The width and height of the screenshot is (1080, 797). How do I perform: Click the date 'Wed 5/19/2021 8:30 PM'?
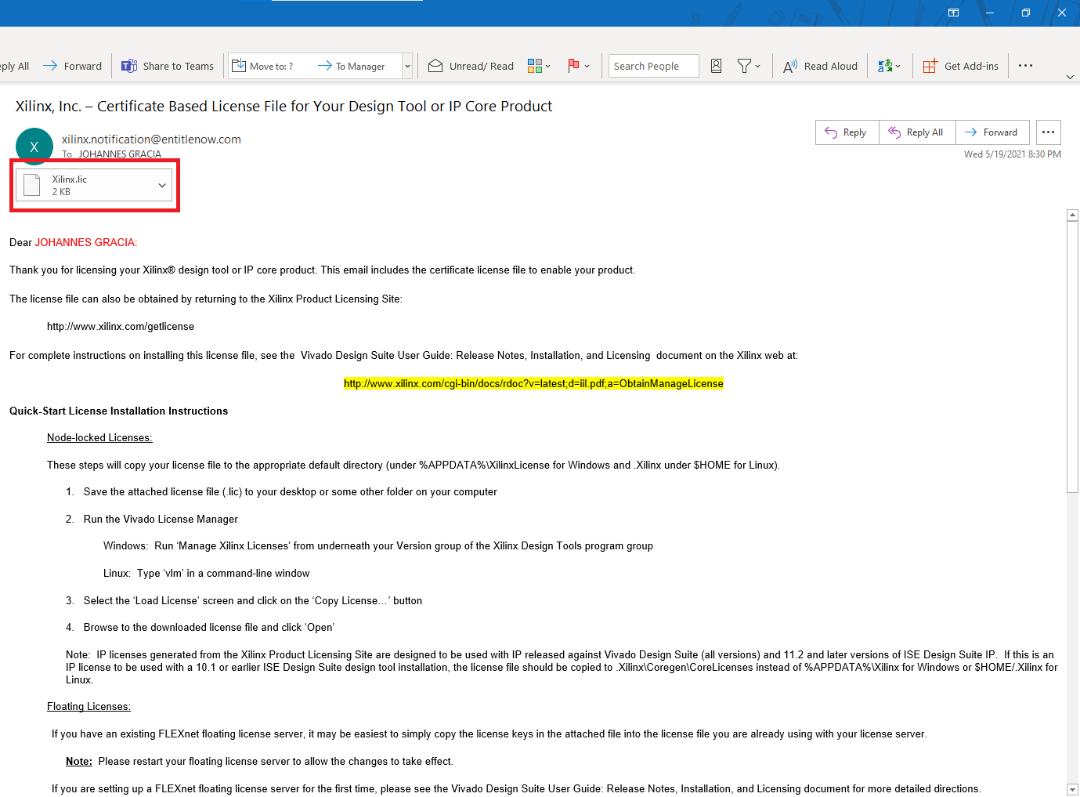(x=1012, y=154)
